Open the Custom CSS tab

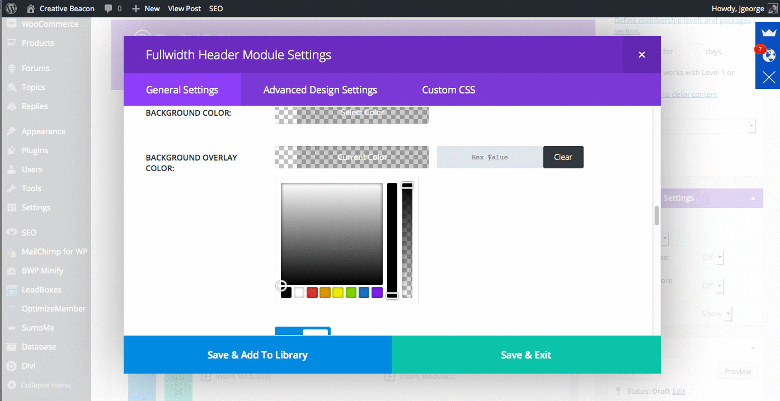(448, 89)
